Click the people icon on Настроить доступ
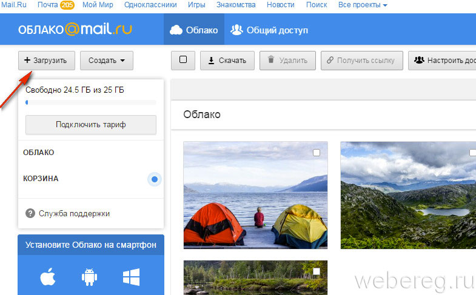The height and width of the screenshot is (295, 476). (x=419, y=60)
